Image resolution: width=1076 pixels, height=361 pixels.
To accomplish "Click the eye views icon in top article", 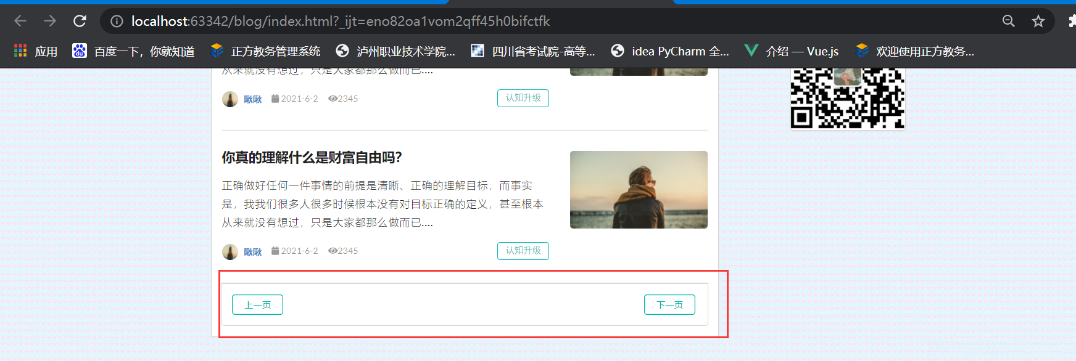I will 333,99.
